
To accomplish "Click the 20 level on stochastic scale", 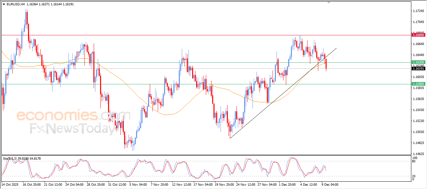I will 414,176.
